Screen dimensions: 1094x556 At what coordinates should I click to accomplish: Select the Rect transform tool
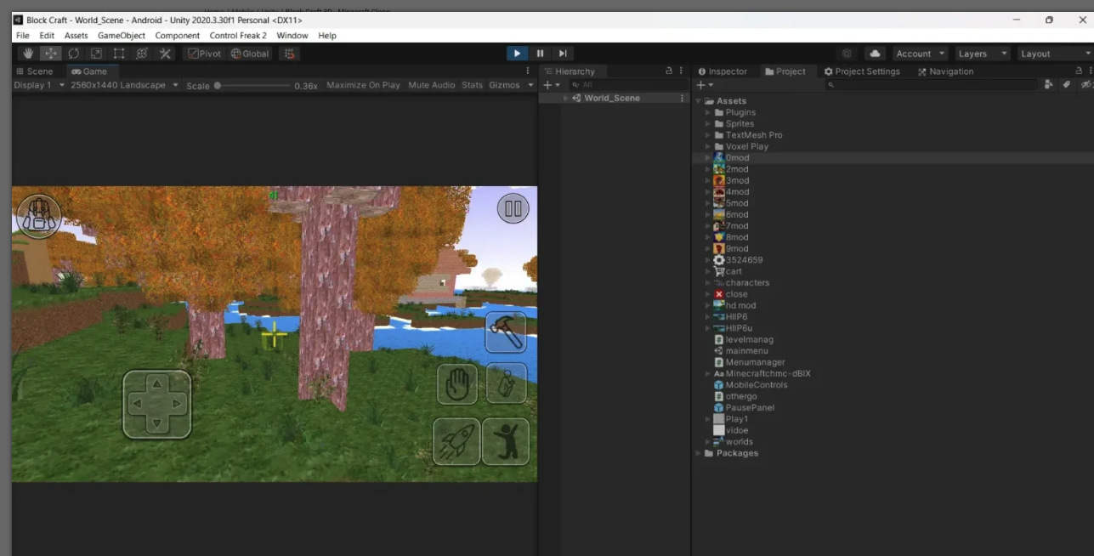(x=119, y=54)
